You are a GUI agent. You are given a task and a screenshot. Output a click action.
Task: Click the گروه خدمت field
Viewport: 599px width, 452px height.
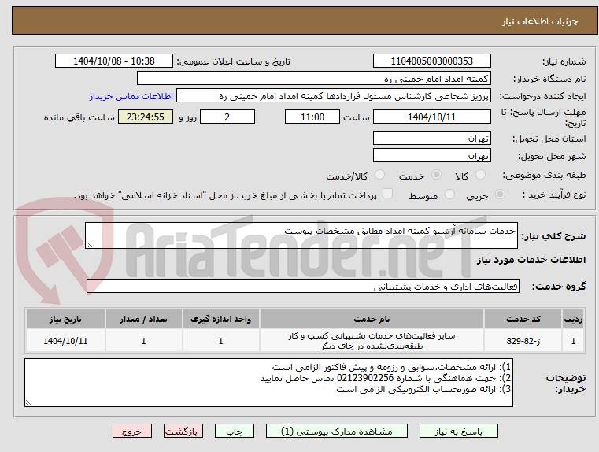pyautogui.click(x=303, y=286)
